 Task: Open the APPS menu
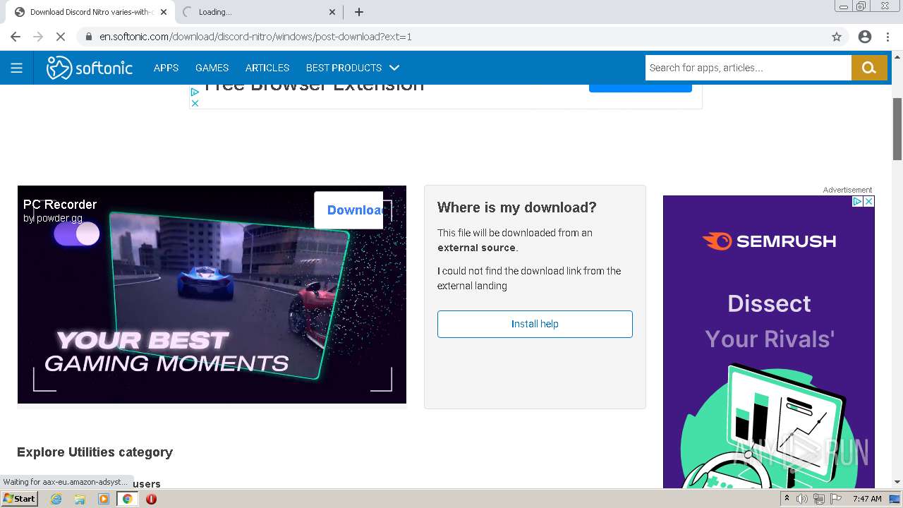pos(166,68)
